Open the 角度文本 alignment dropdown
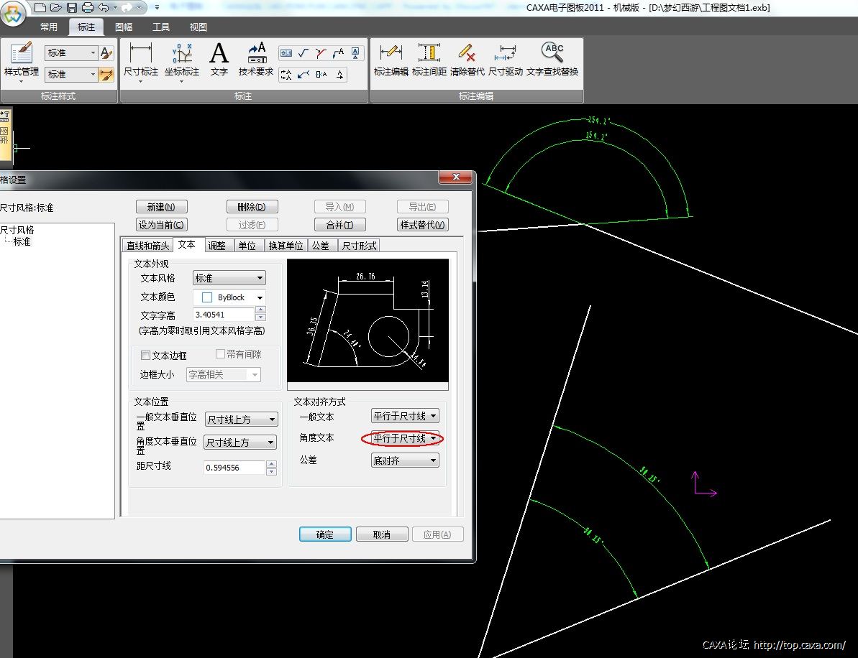The image size is (858, 658). pyautogui.click(x=405, y=438)
